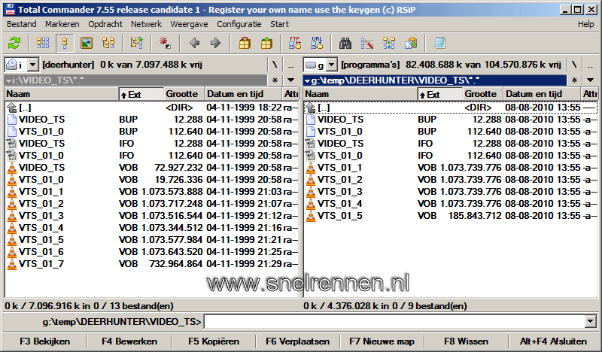The image size is (602, 352).
Task: Click the green Refresh toolbar icon
Action: coord(14,43)
